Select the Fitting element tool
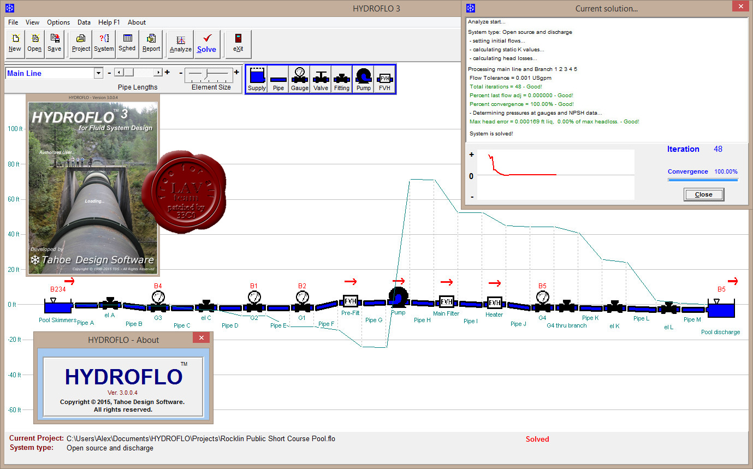Image resolution: width=753 pixels, height=469 pixels. [x=342, y=79]
